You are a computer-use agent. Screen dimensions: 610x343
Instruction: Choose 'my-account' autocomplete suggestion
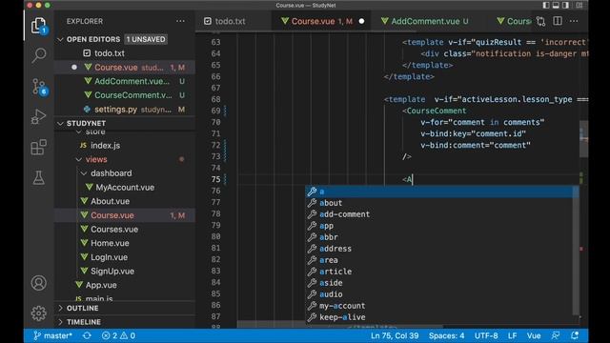coord(439,306)
